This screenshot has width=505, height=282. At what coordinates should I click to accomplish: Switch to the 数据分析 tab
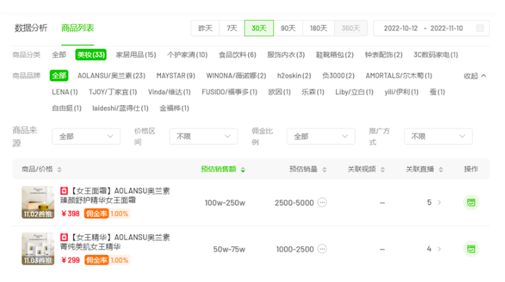click(x=31, y=28)
